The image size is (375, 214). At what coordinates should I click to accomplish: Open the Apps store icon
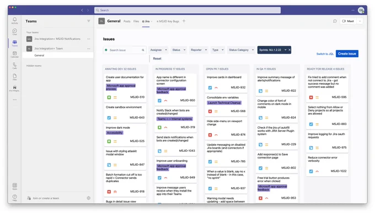point(14,186)
